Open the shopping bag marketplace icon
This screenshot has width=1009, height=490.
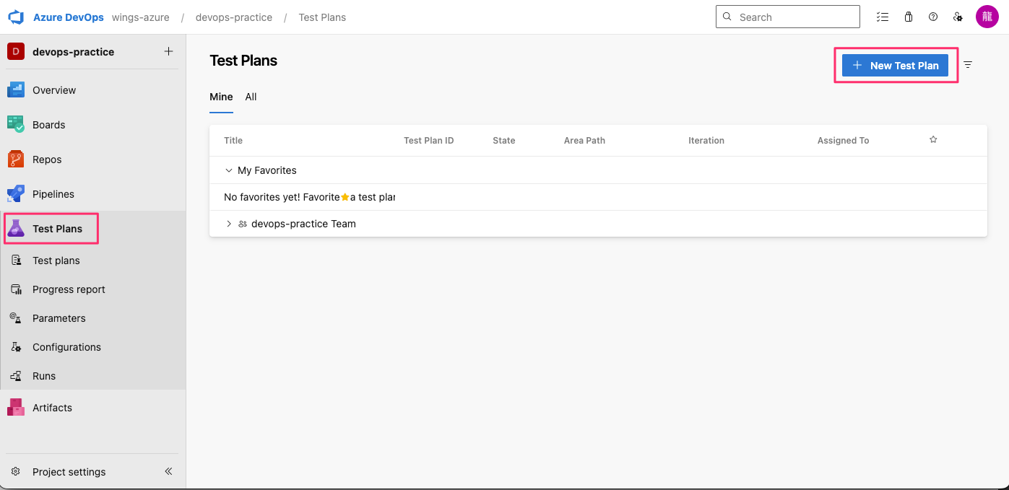pos(909,17)
